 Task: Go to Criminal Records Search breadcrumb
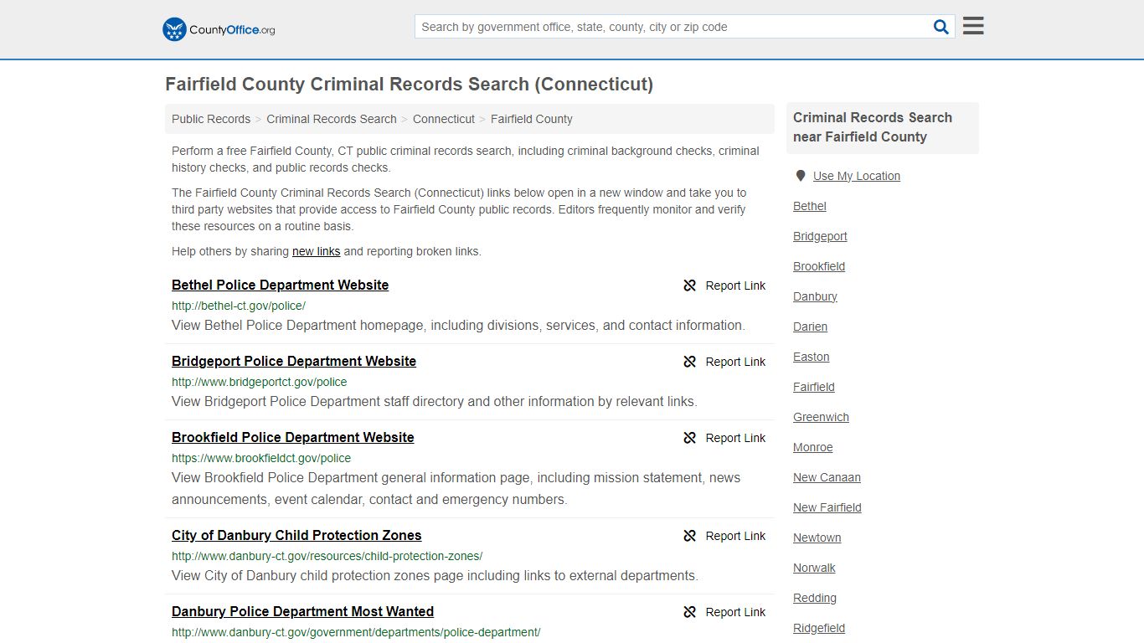pyautogui.click(x=332, y=119)
